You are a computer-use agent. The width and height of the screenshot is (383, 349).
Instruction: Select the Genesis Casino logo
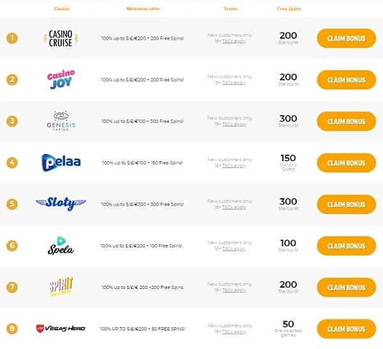[x=61, y=121]
